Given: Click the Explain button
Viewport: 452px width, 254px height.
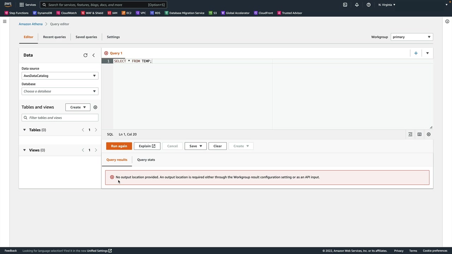Looking at the screenshot, I should [147, 146].
